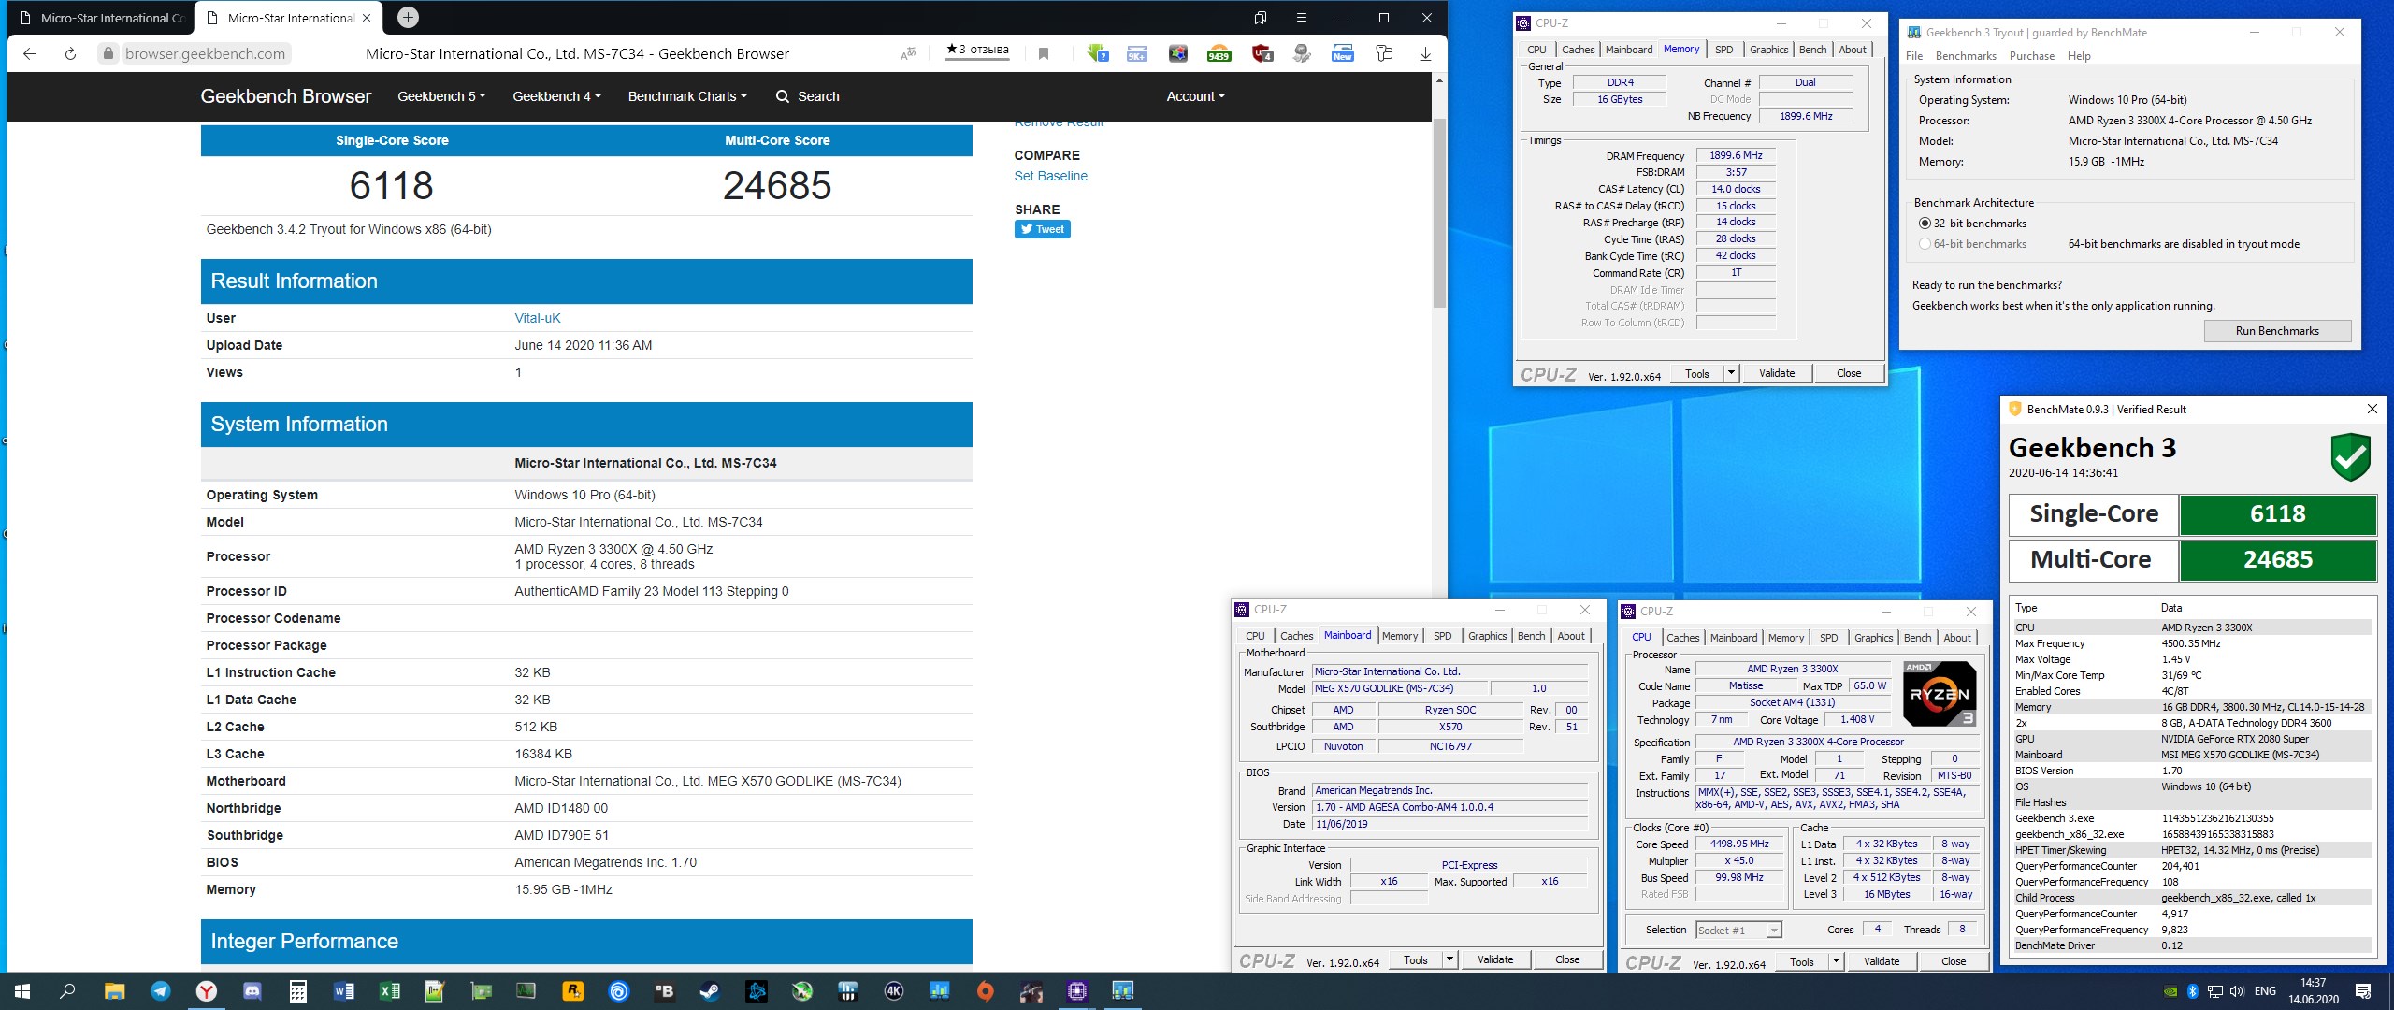The height and width of the screenshot is (1010, 2394).
Task: Open Tools dropdown arrow in CPU-Z CPU window
Action: (x=1836, y=961)
